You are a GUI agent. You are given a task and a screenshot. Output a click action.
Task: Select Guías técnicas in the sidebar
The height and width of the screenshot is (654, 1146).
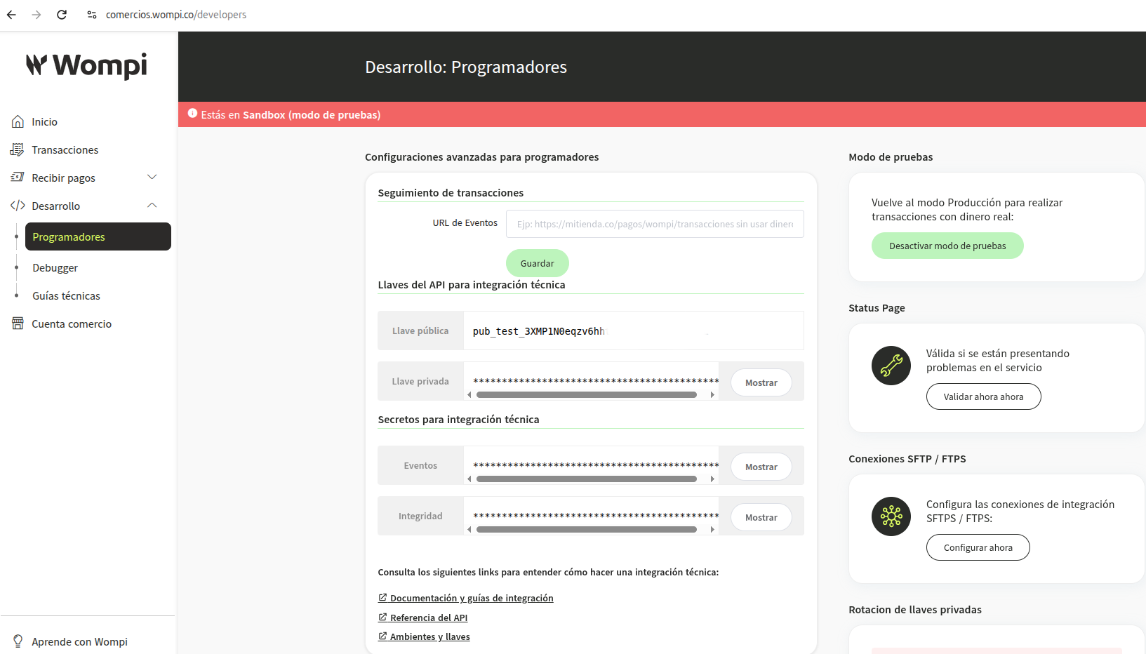point(67,295)
